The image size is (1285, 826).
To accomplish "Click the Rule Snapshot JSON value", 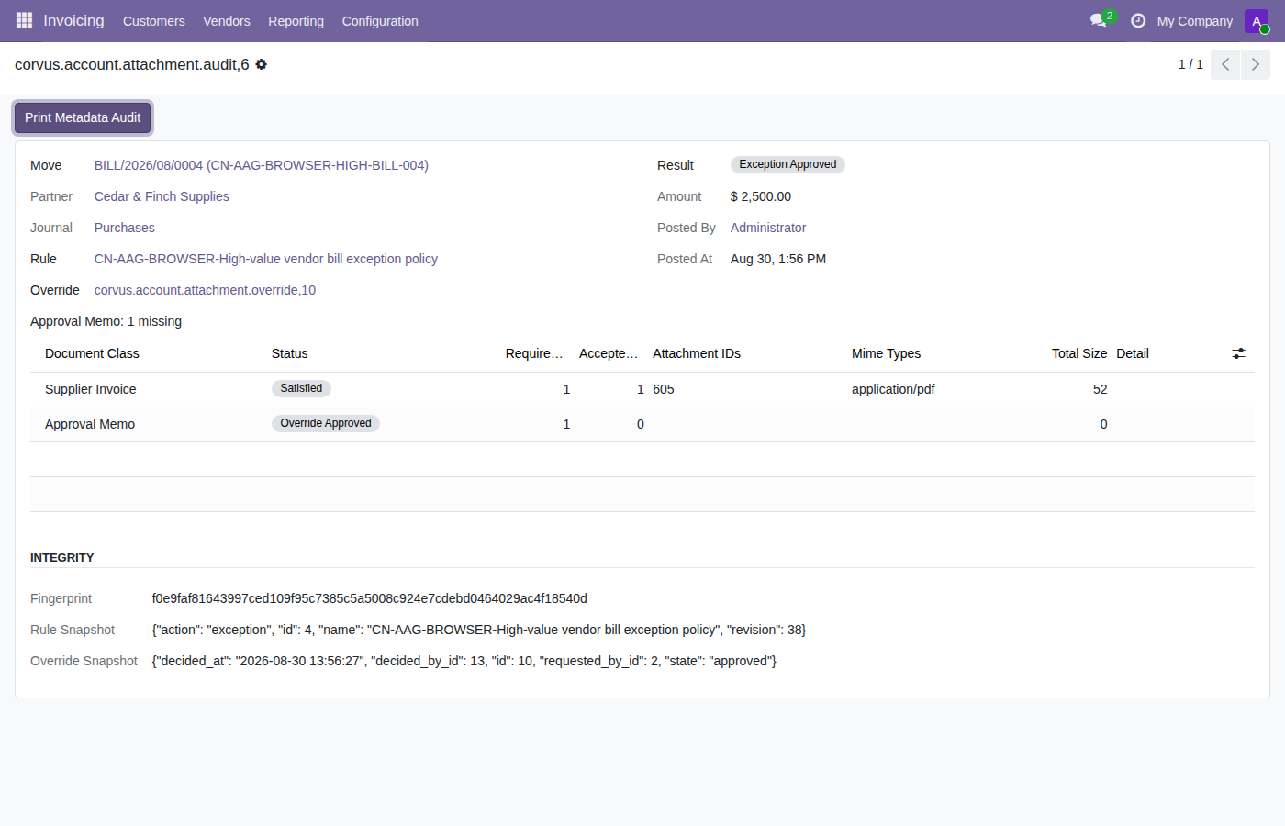I will (479, 630).
